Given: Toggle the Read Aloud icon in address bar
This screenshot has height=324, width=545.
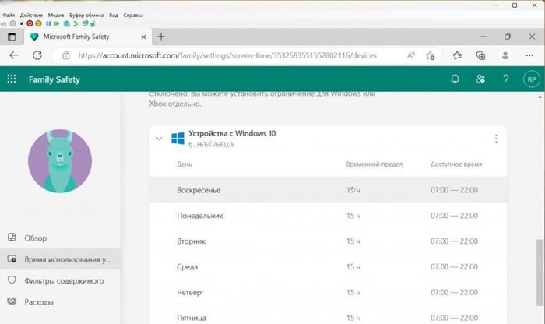Looking at the screenshot, I should tap(410, 56).
